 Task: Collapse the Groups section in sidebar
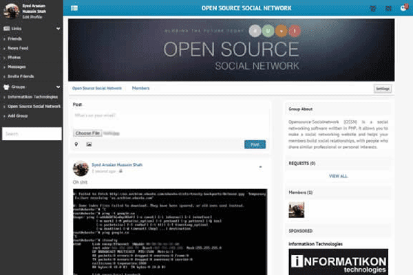click(x=59, y=87)
